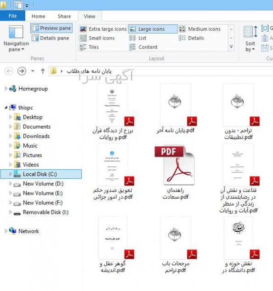The height and width of the screenshot is (291, 273).
Task: Open the properties icon in title bar
Action: pyautogui.click(x=18, y=5)
